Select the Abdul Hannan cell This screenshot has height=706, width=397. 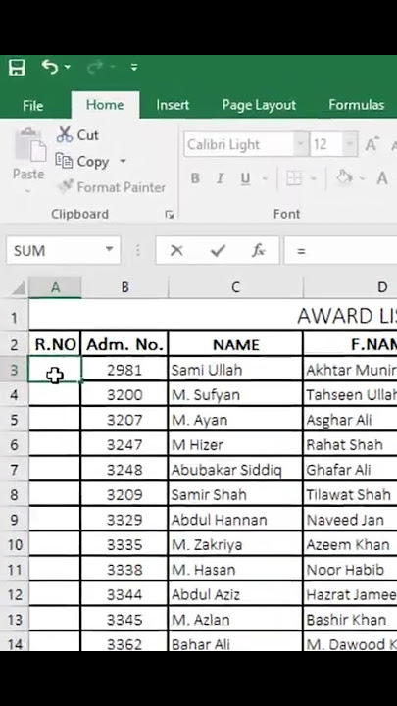tap(235, 520)
